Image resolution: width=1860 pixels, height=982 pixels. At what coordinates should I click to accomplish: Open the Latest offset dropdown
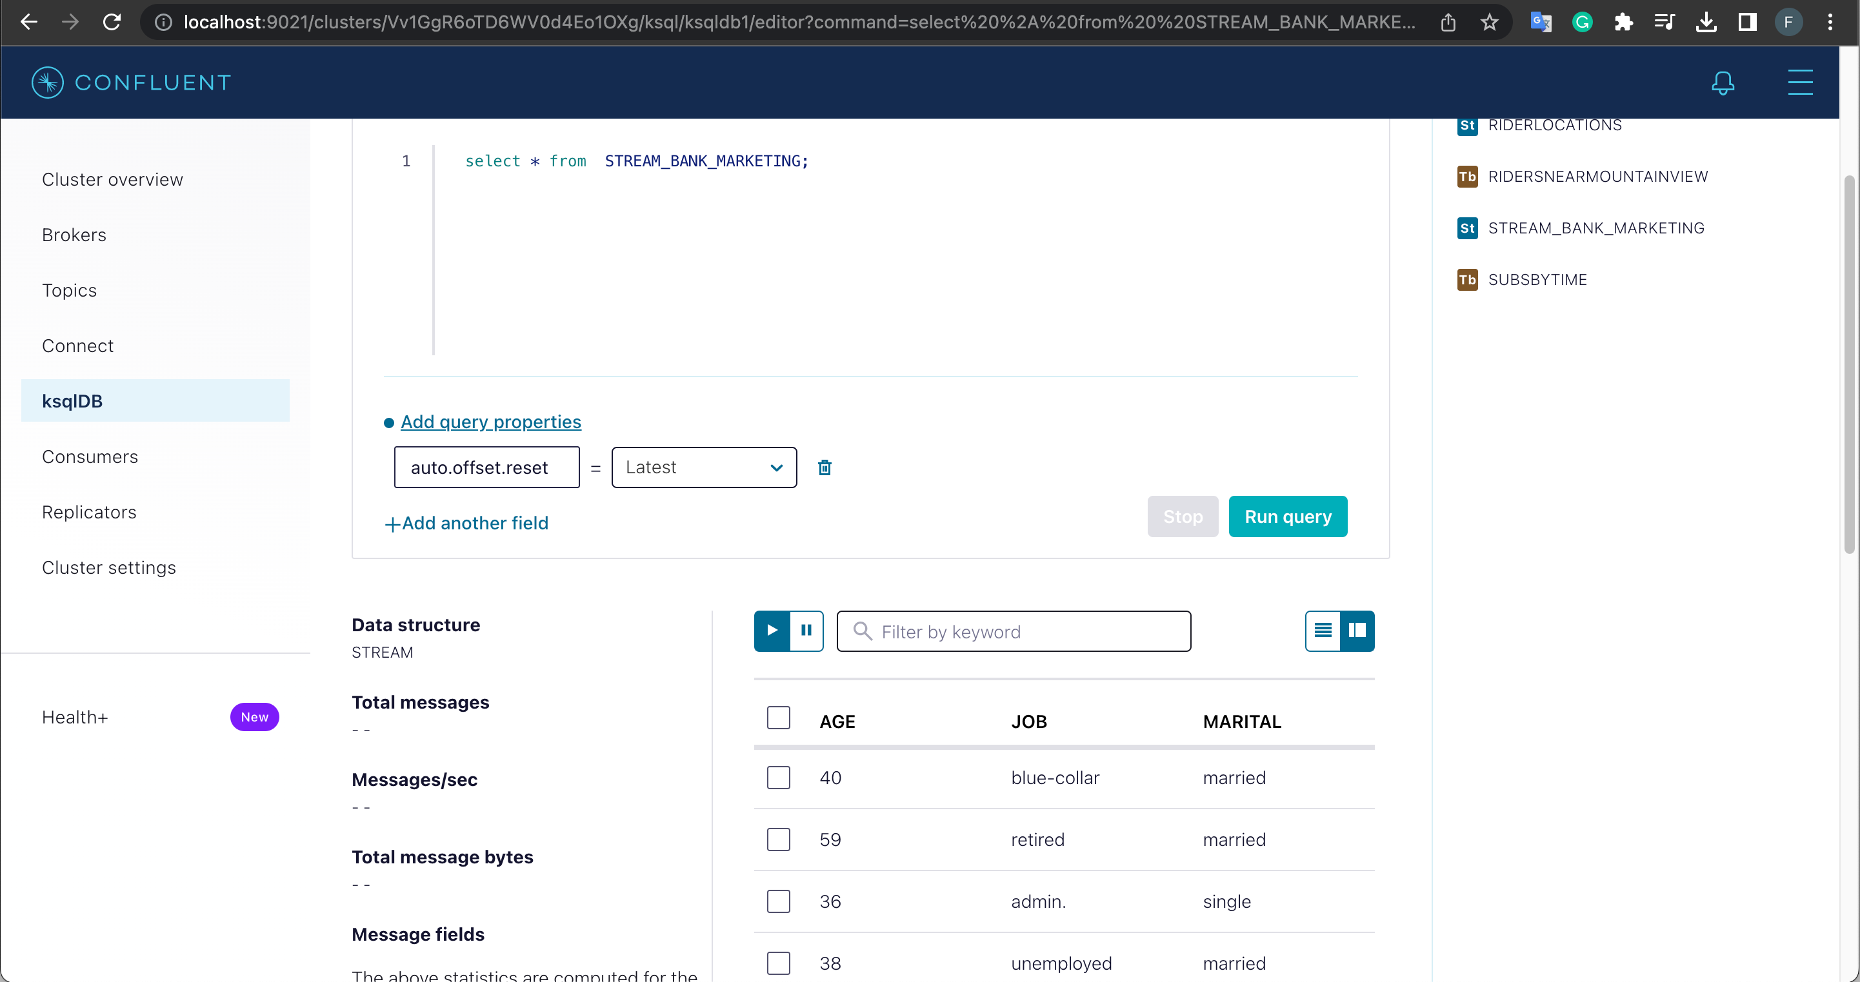tap(704, 467)
